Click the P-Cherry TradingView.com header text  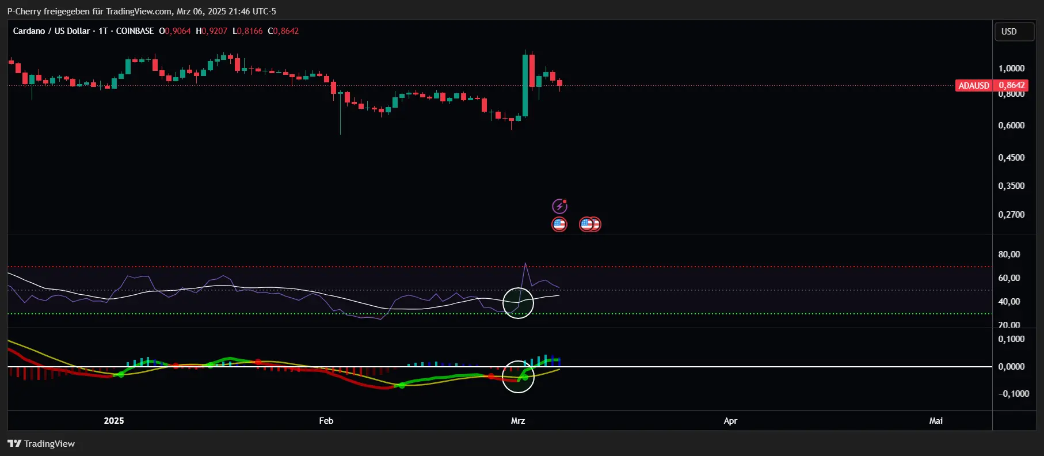pos(142,12)
